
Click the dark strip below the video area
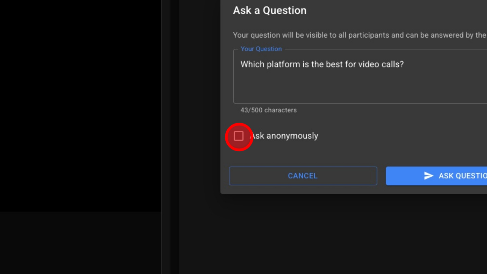(x=81, y=242)
